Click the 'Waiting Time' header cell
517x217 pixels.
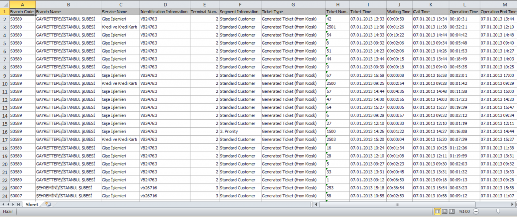point(399,12)
